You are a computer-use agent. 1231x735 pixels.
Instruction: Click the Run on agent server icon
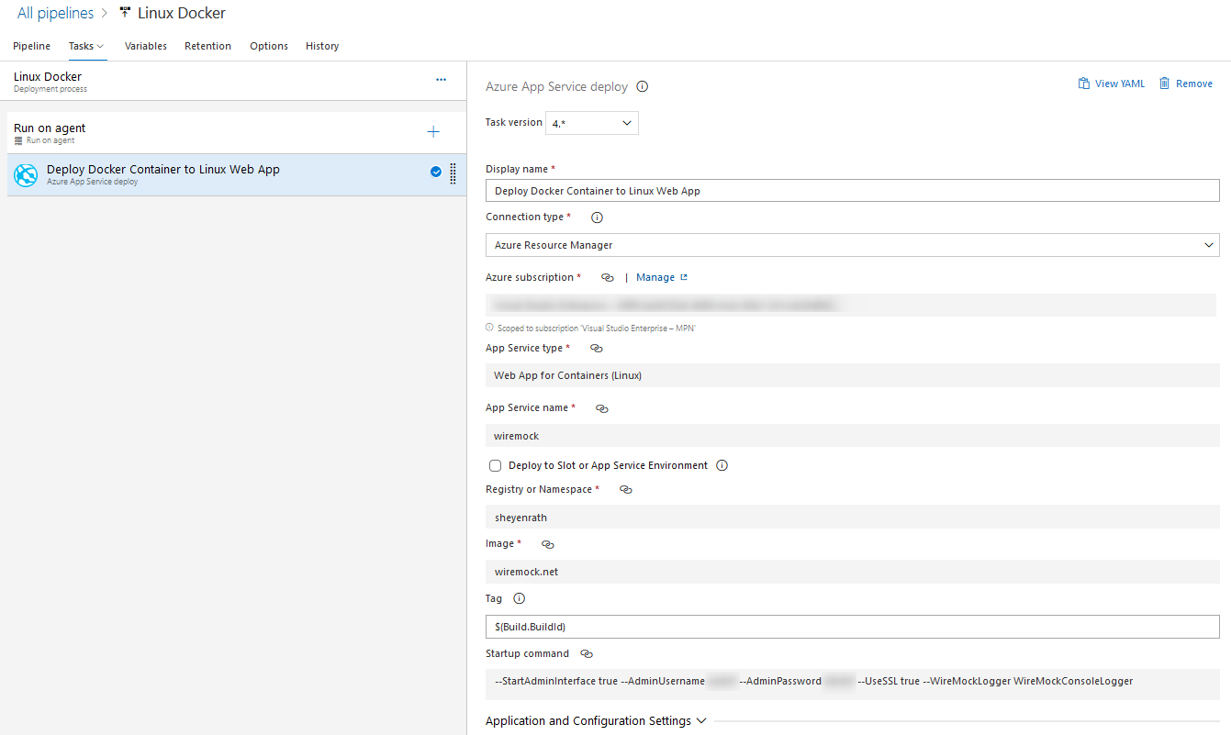tap(18, 141)
